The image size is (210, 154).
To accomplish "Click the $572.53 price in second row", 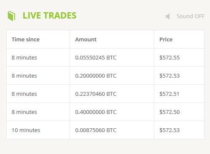I will click(179, 76).
